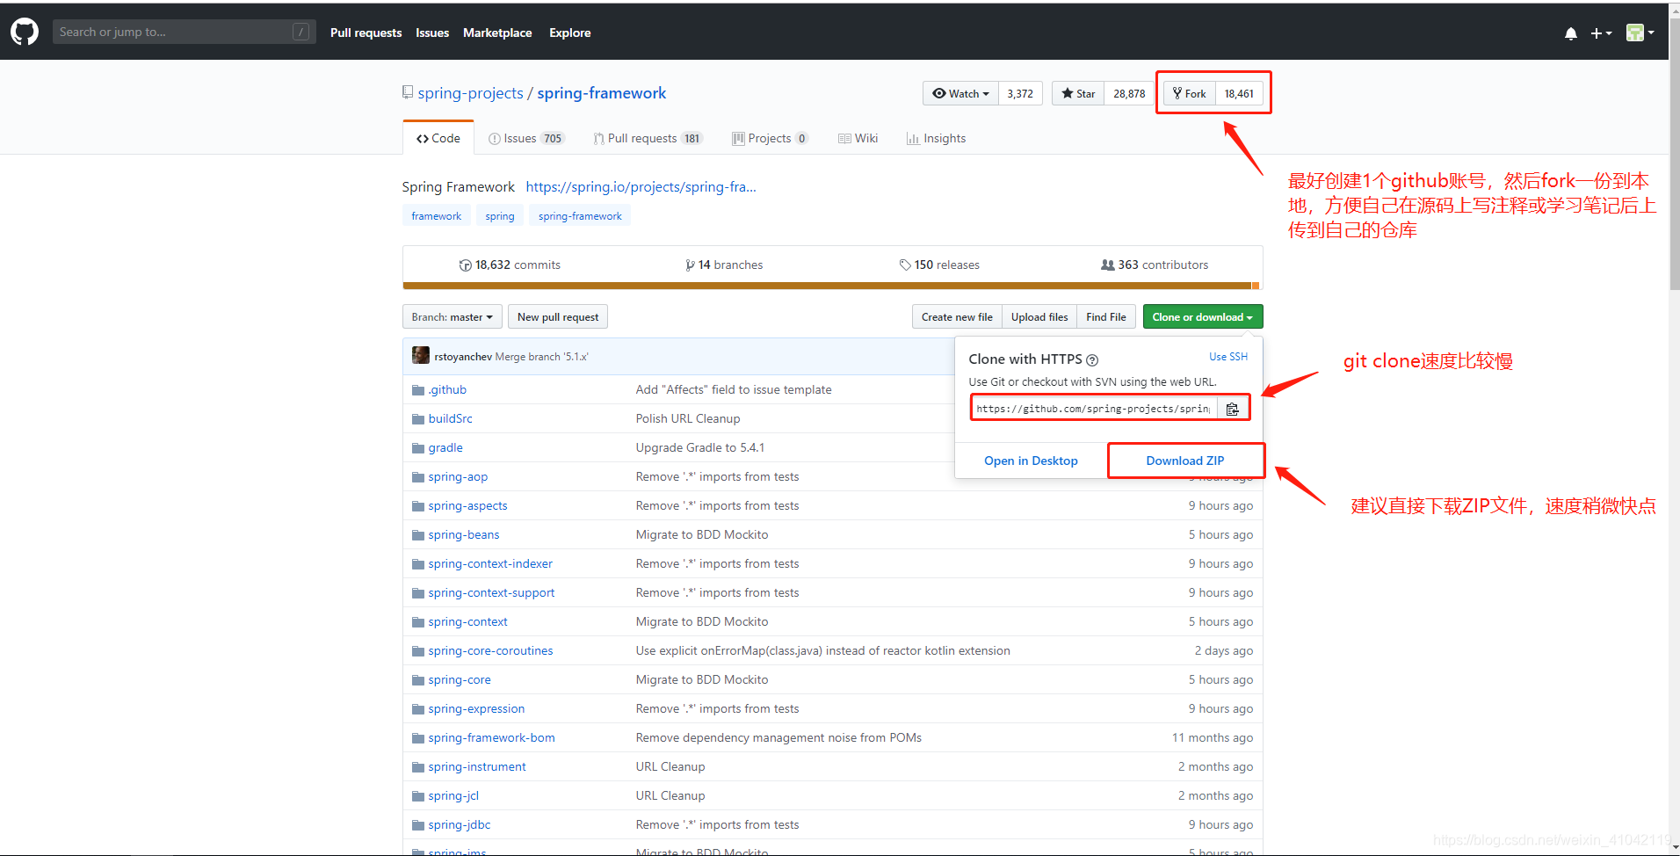This screenshot has height=856, width=1680.
Task: Select the spring-framework topic tag
Action: [580, 215]
